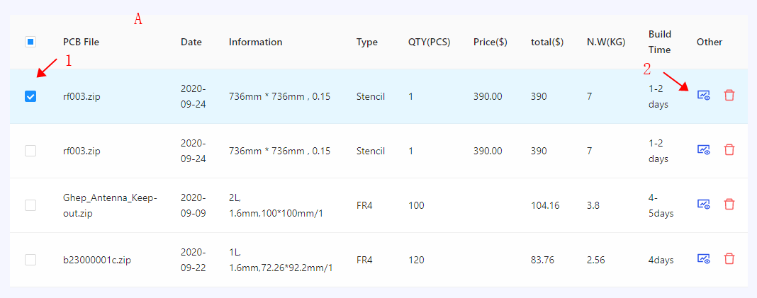Toggle the select-all checkbox in the table header

(30, 42)
